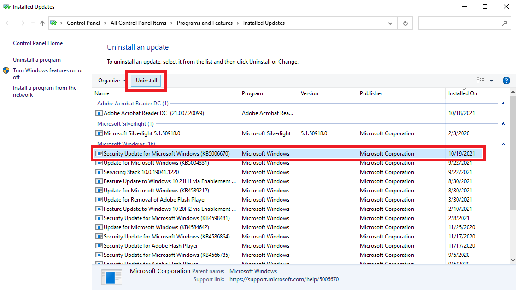516x290 pixels.
Task: Click the Forward navigation arrow
Action: pos(22,23)
